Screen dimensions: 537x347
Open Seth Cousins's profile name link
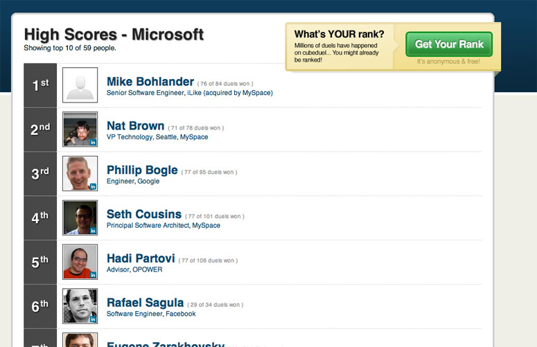click(x=144, y=215)
